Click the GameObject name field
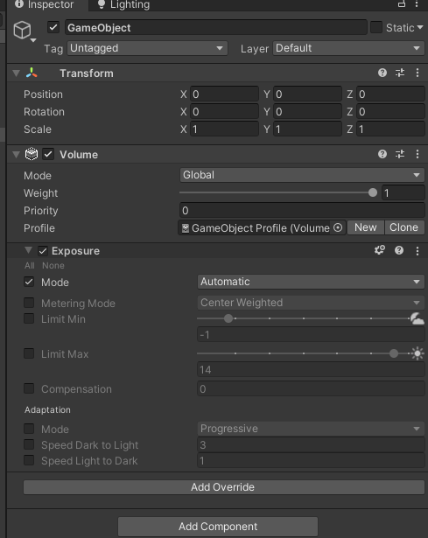This screenshot has height=538, width=428. click(x=216, y=27)
